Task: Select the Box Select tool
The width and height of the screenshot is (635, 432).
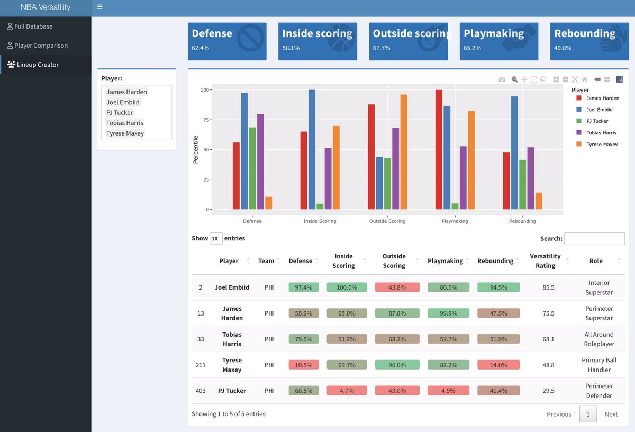Action: (534, 79)
